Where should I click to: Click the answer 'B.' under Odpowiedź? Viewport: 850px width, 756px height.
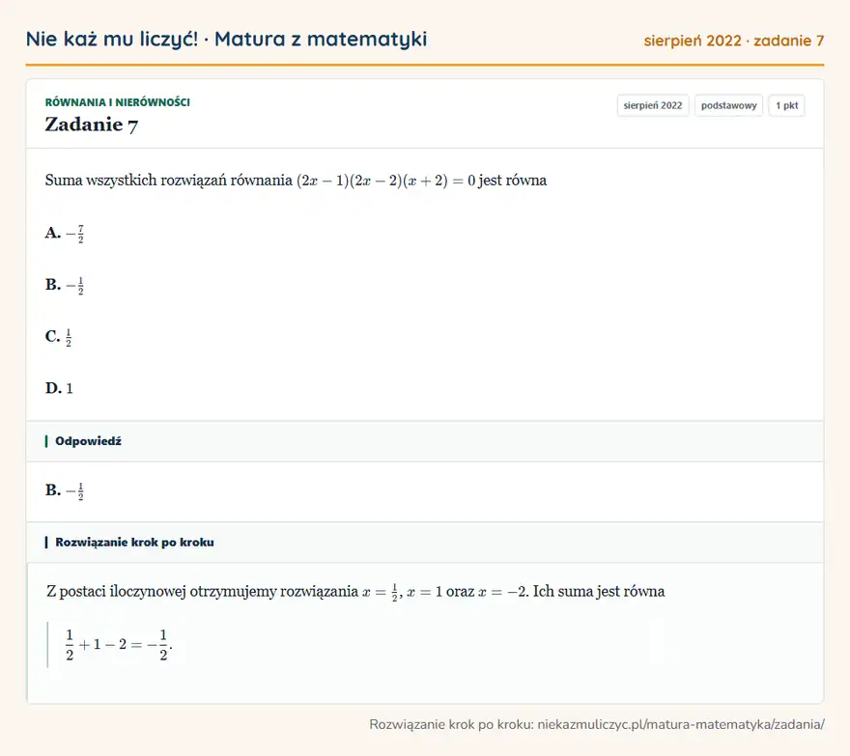[x=65, y=490]
